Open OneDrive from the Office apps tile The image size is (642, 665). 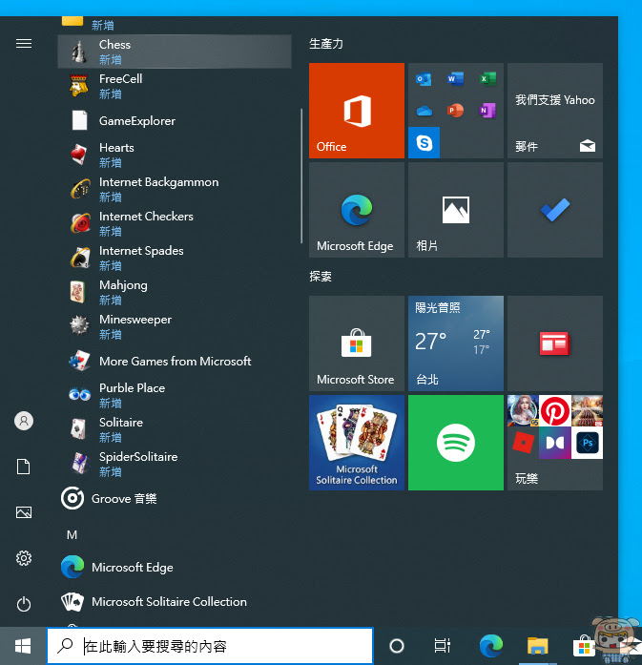pos(424,111)
